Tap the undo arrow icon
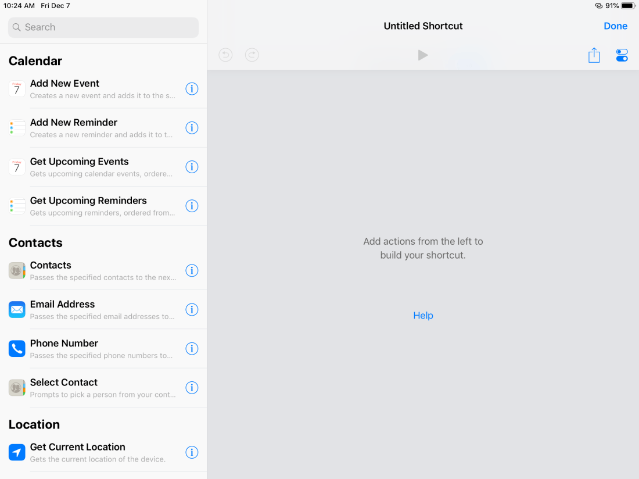Image resolution: width=639 pixels, height=479 pixels. 225,55
